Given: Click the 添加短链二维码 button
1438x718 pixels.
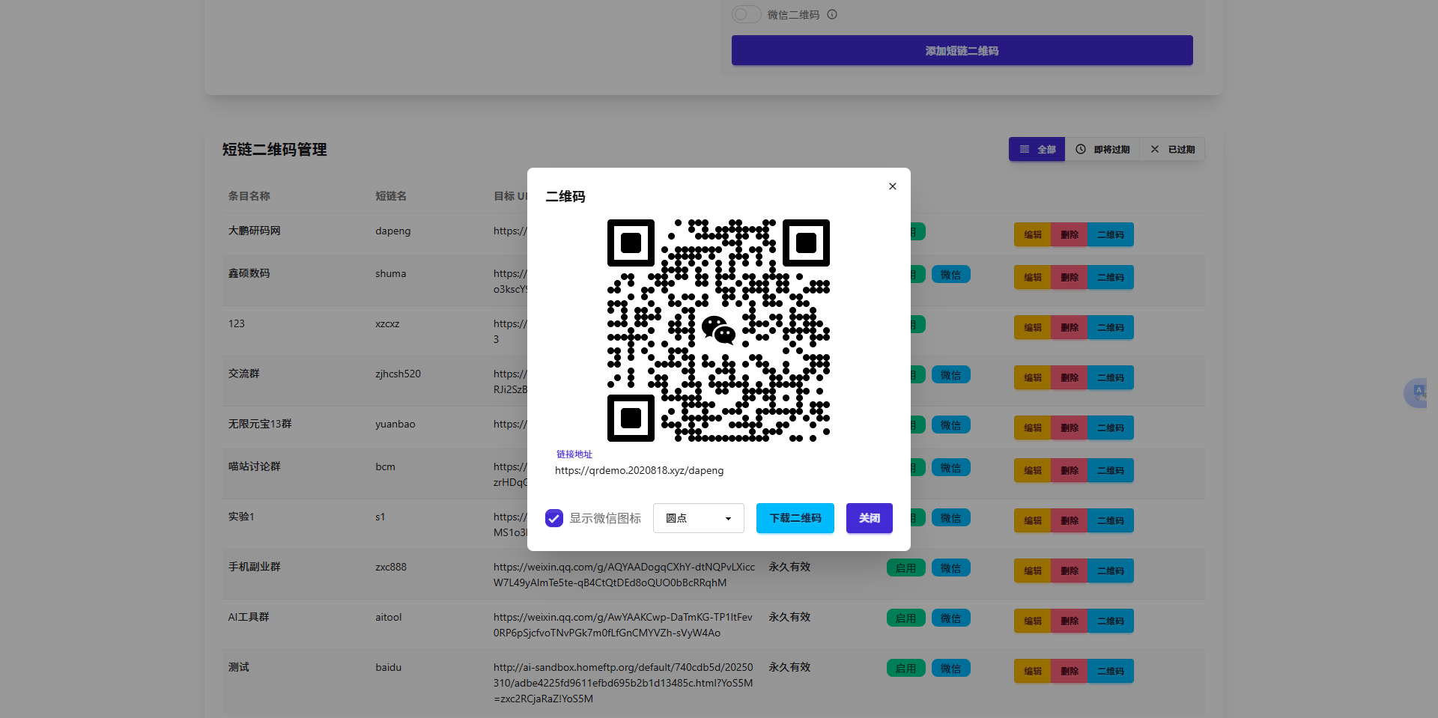Looking at the screenshot, I should [x=962, y=50].
